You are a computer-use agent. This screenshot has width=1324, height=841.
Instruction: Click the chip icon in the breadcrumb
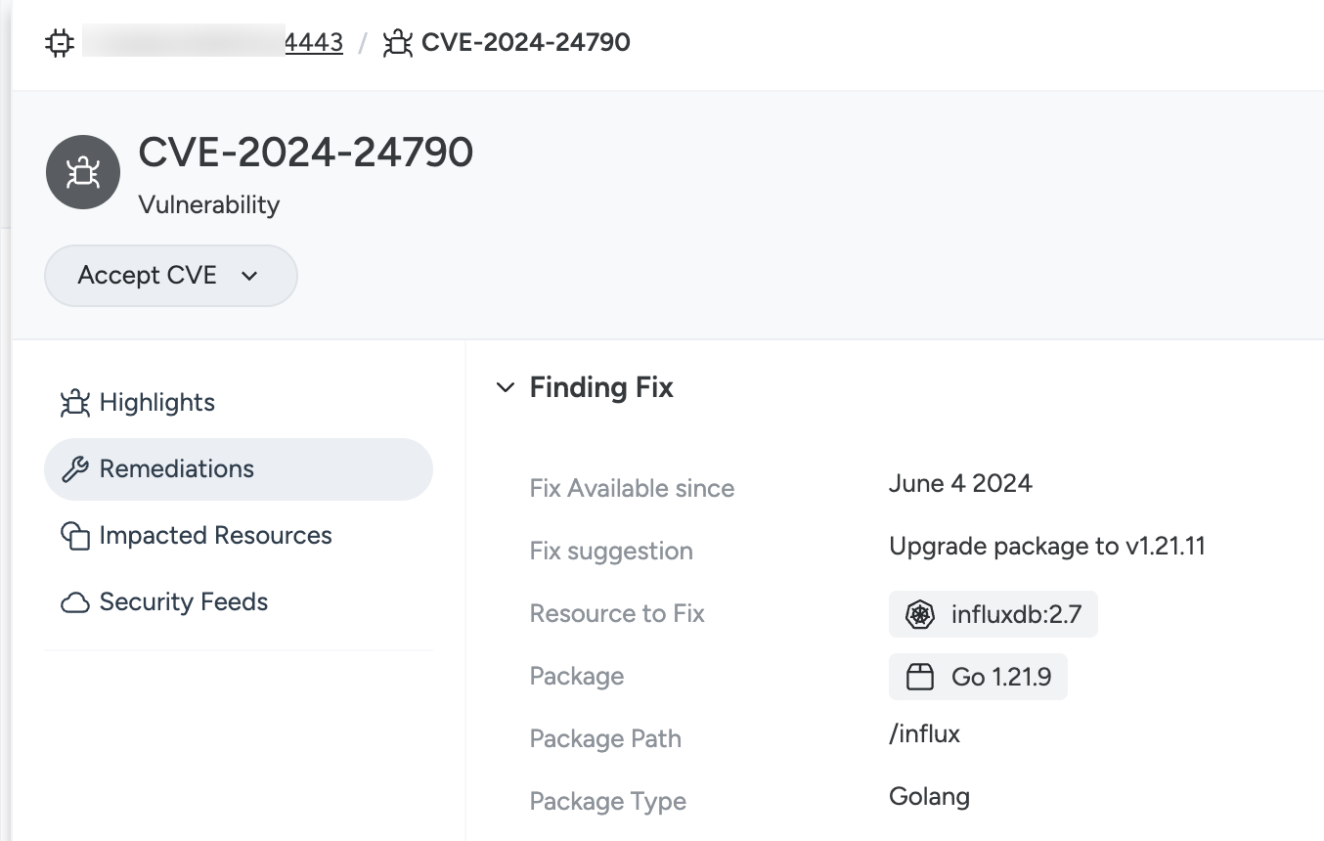coord(60,43)
